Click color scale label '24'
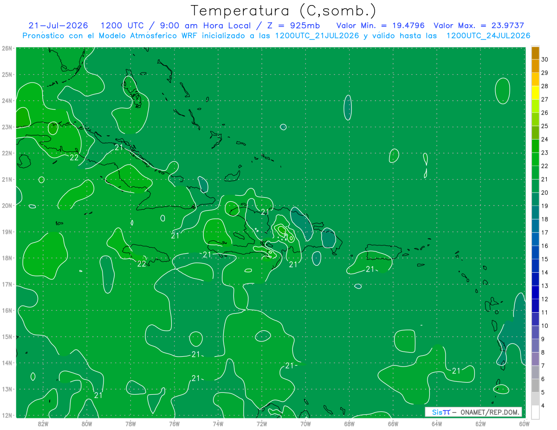557x430 pixels. tap(544, 139)
